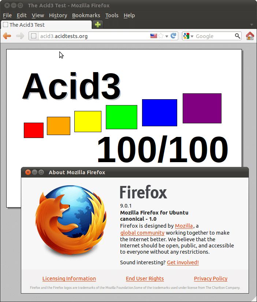Maximize the About Mozilla Firefox dialog
Screen dimensions: 257x302
coord(41,172)
